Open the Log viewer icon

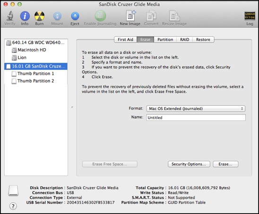(x=250, y=16)
